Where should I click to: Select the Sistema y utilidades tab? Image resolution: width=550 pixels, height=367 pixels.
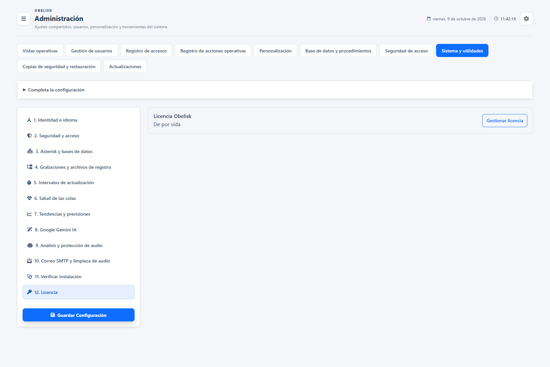pos(462,51)
